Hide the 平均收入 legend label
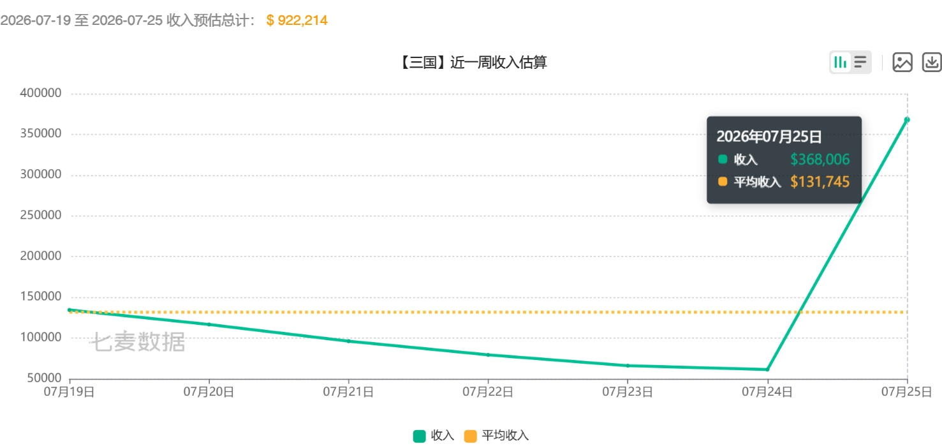This screenshot has width=942, height=448. (505, 436)
